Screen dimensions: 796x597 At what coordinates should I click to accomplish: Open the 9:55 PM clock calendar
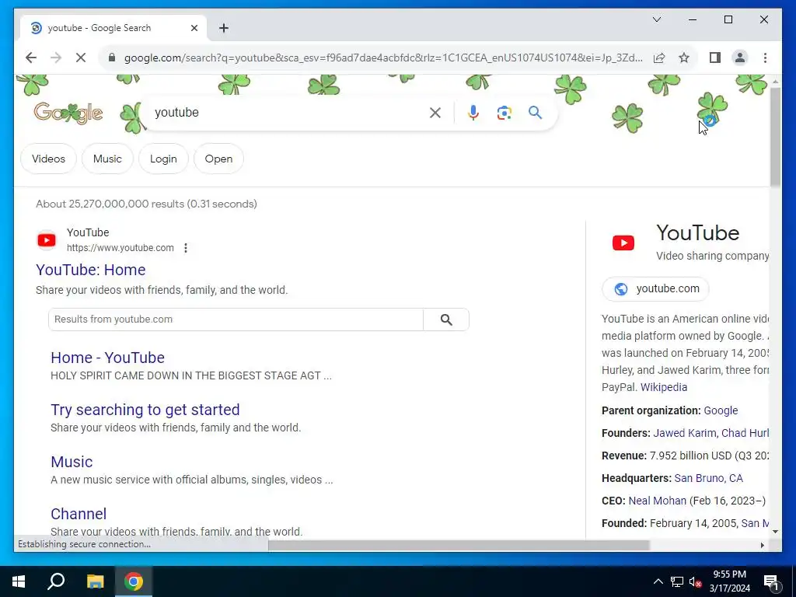[729, 581]
